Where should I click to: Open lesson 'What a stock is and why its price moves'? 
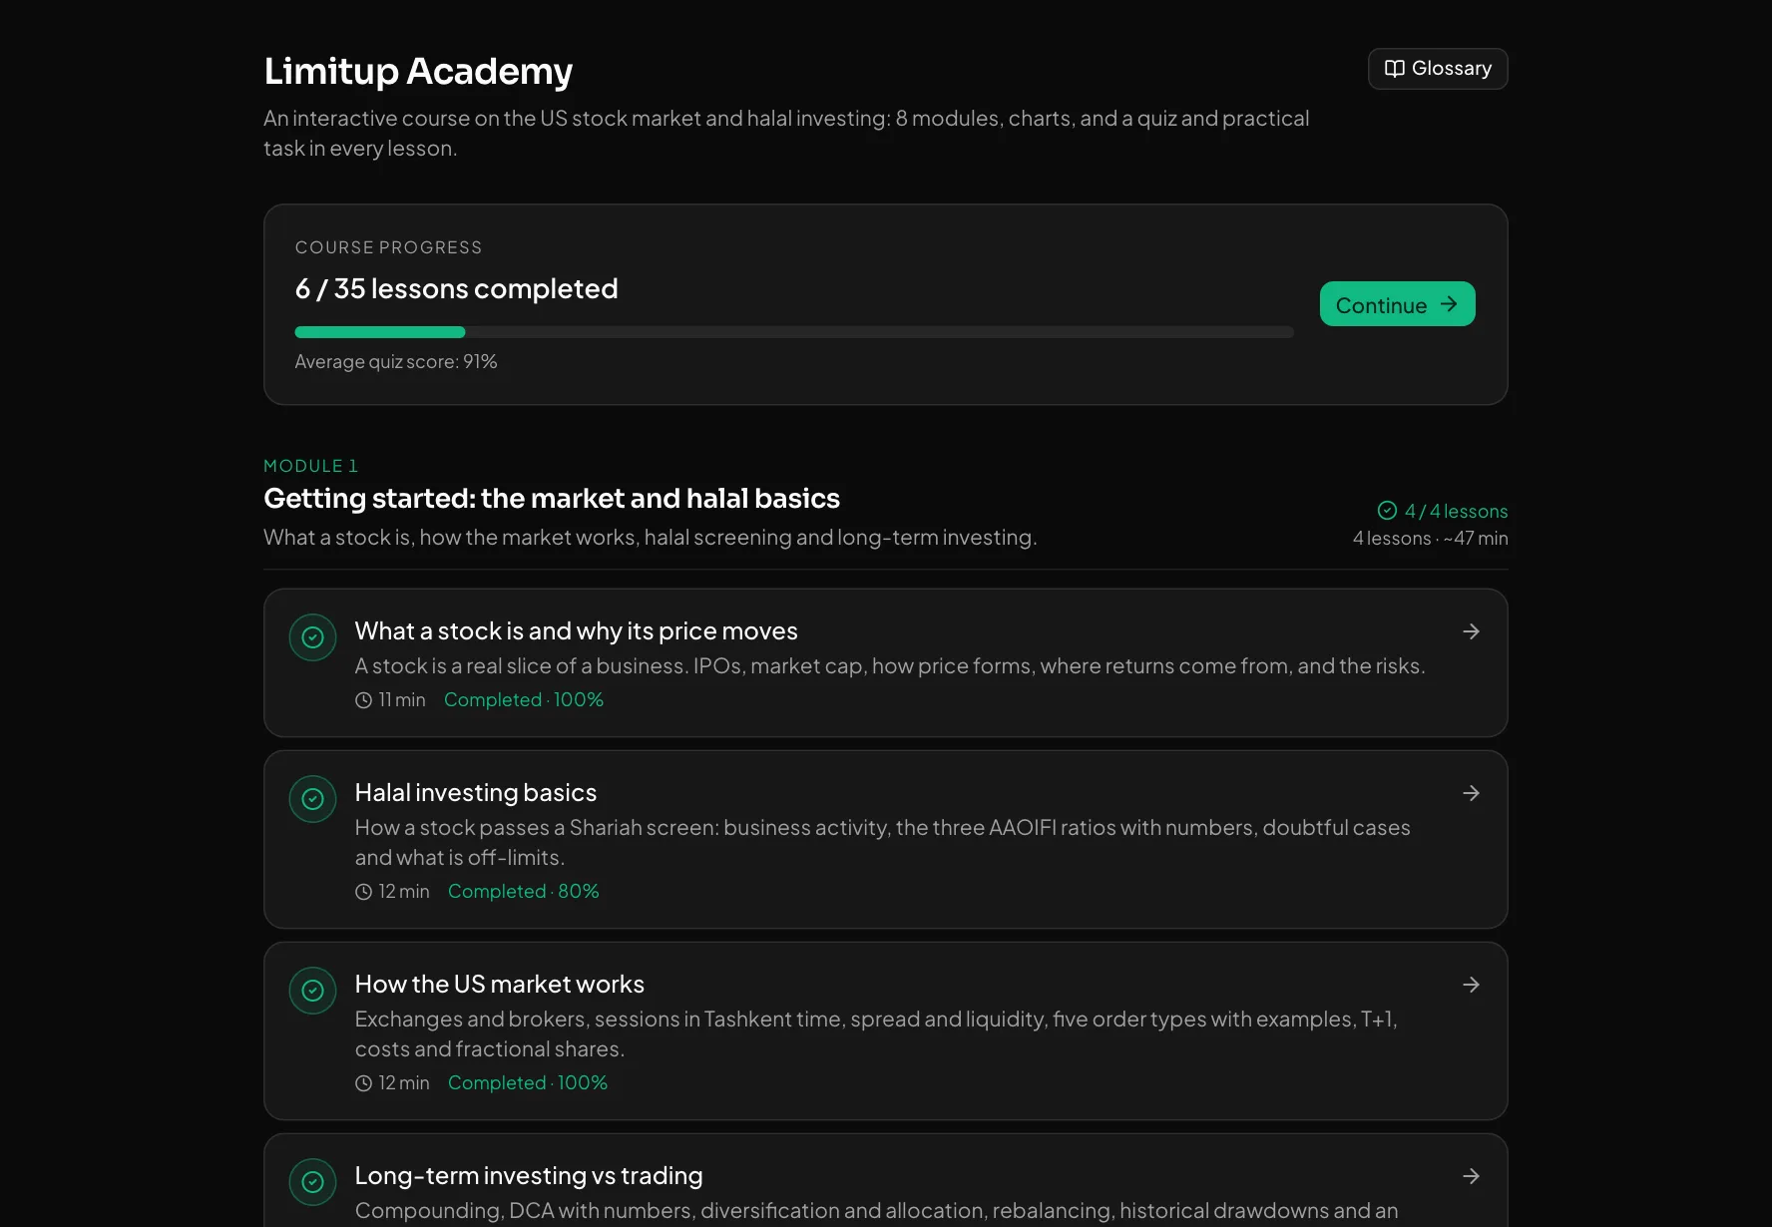point(885,663)
